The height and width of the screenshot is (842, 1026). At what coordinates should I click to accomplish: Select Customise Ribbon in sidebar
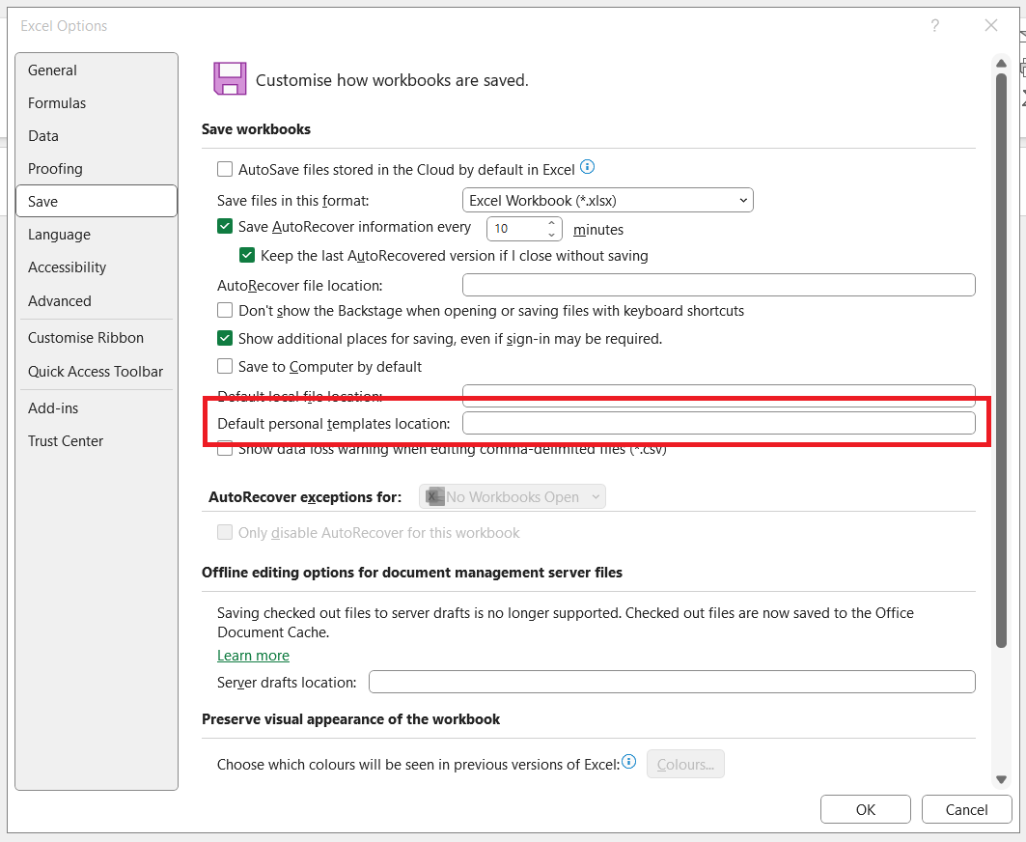[x=86, y=338]
